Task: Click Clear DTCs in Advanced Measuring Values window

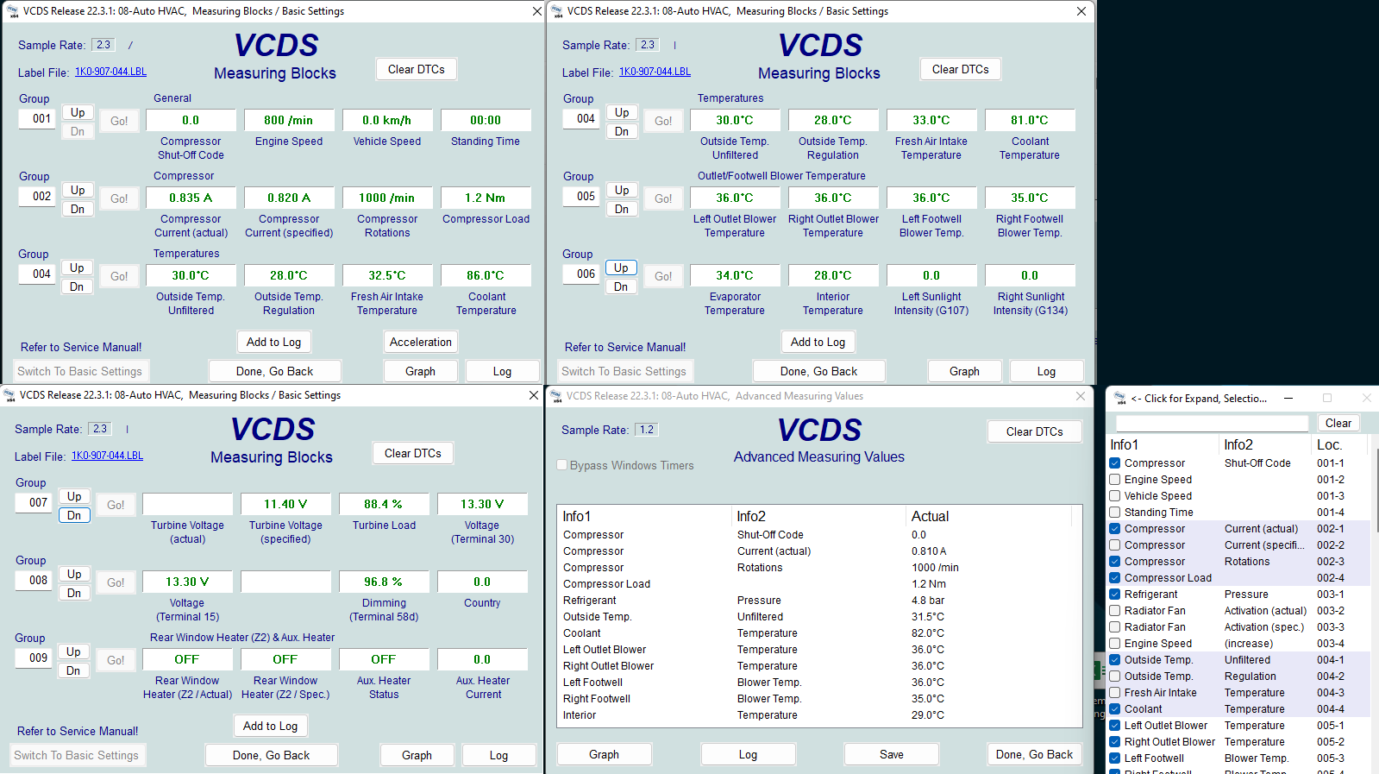Action: pyautogui.click(x=1035, y=431)
